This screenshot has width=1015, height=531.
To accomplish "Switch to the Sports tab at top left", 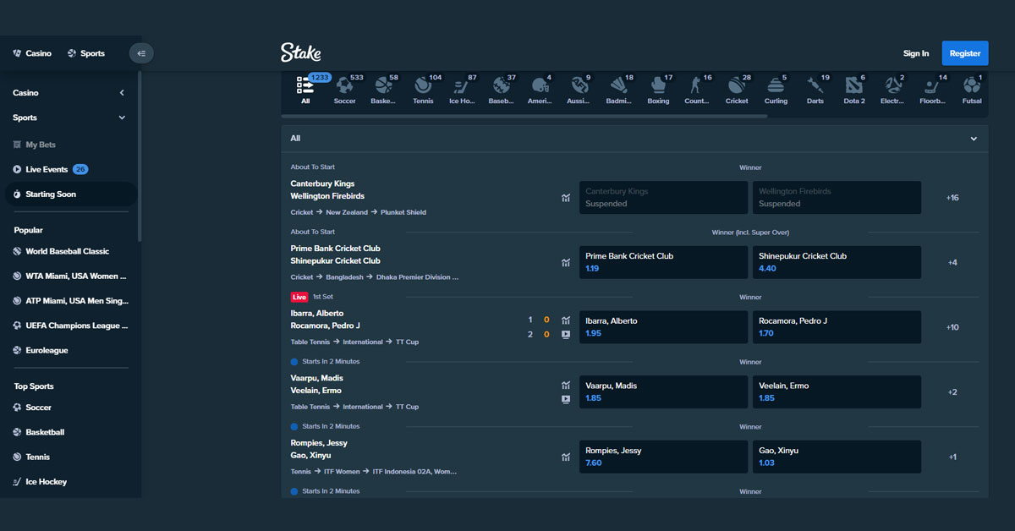I will point(86,53).
